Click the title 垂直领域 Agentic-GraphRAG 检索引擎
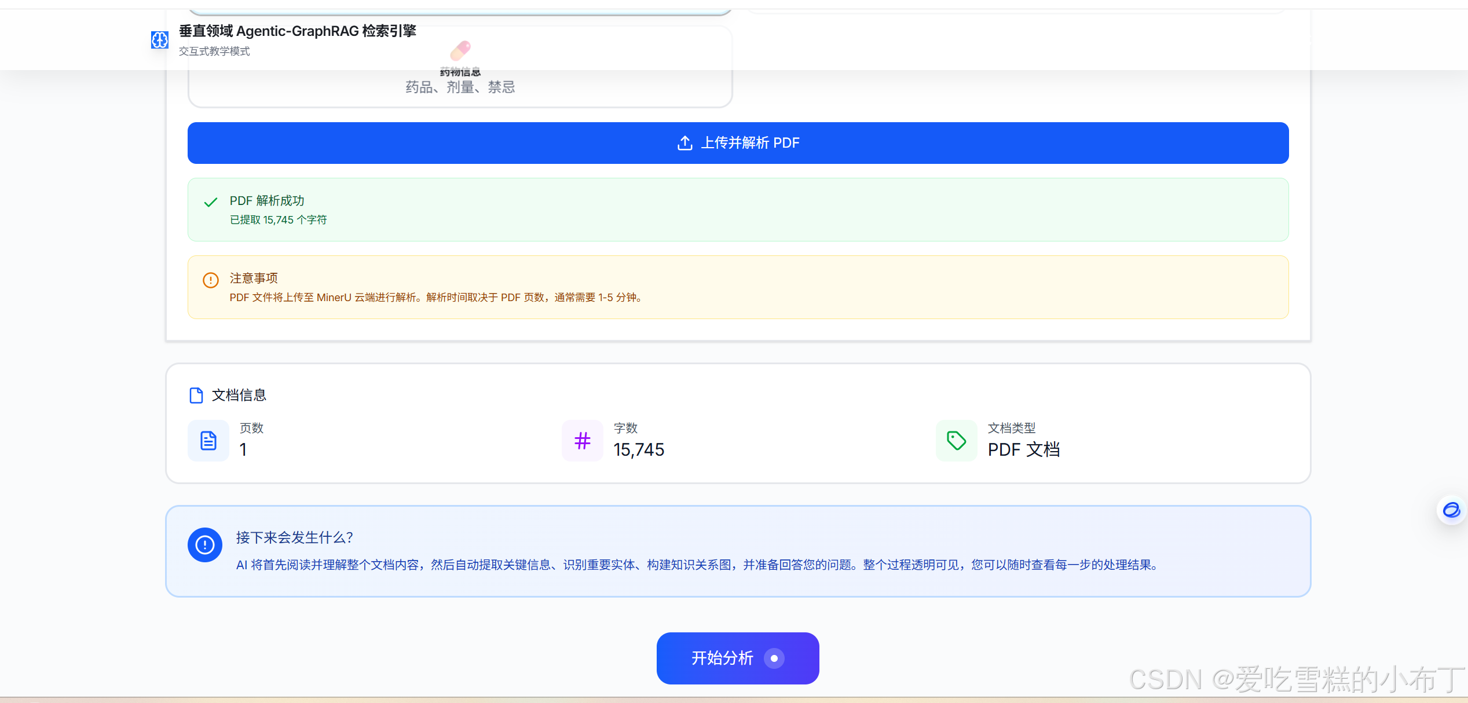This screenshot has width=1468, height=703. [x=298, y=31]
